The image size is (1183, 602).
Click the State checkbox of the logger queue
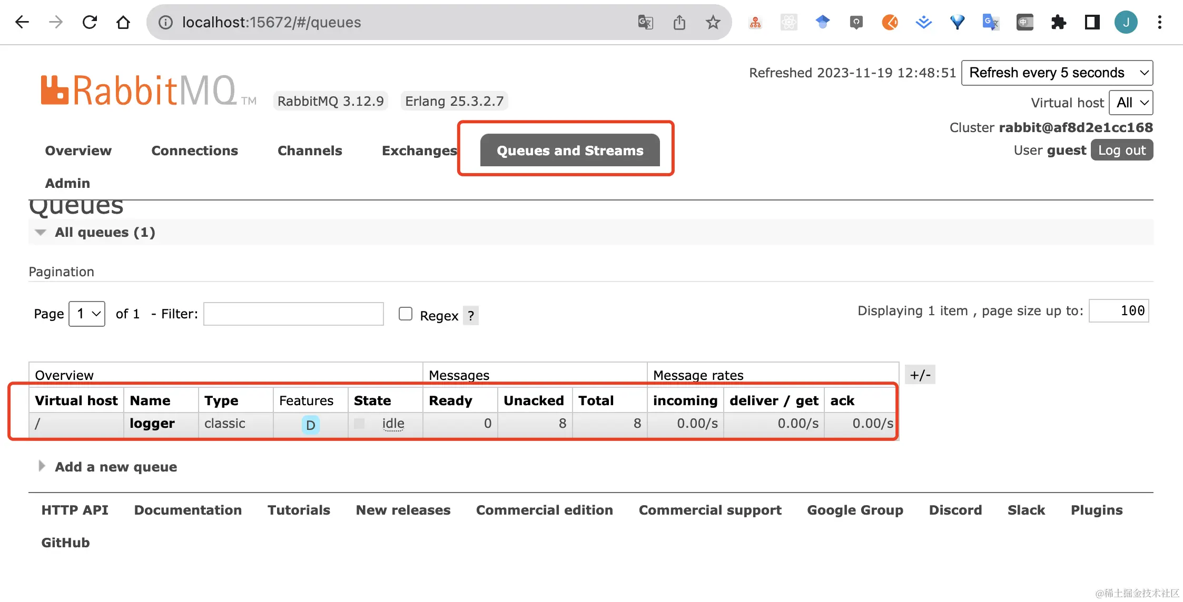[x=359, y=423]
